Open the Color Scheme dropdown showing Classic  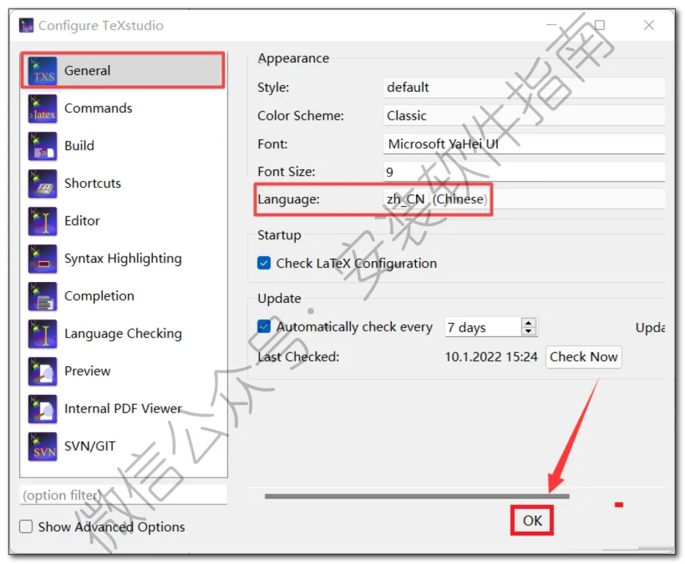tap(523, 116)
